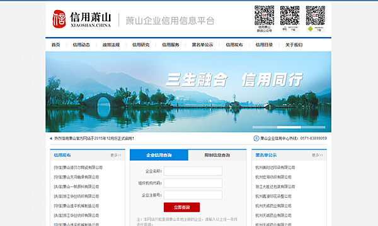Open the 杭州乾海纺织有限公司 blacklist entry
This screenshot has width=378, height=226.
point(273,177)
